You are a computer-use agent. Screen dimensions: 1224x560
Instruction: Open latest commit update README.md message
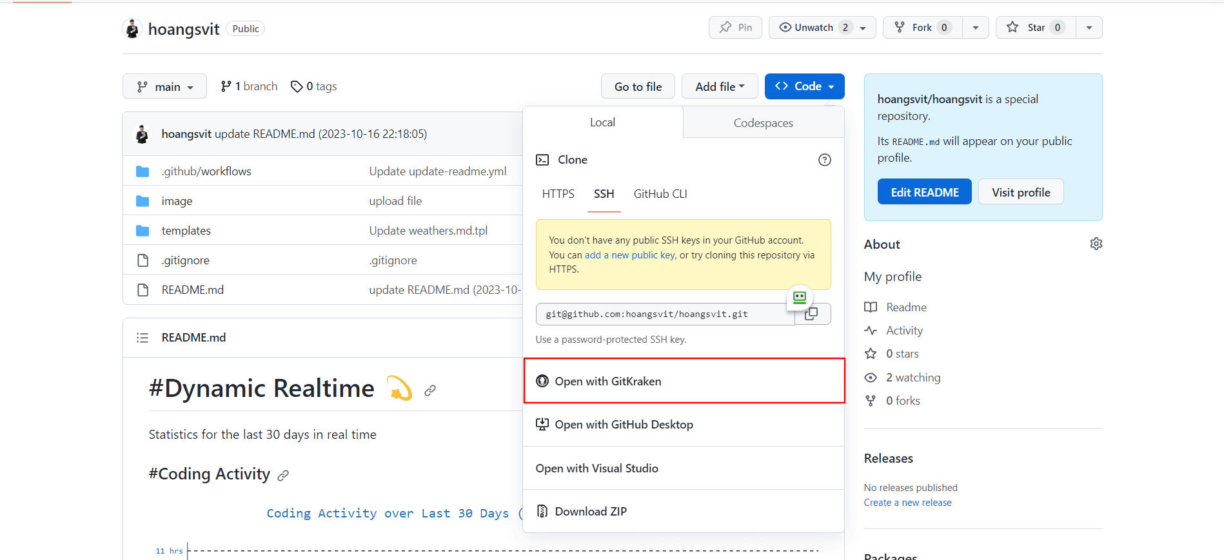tap(321, 134)
